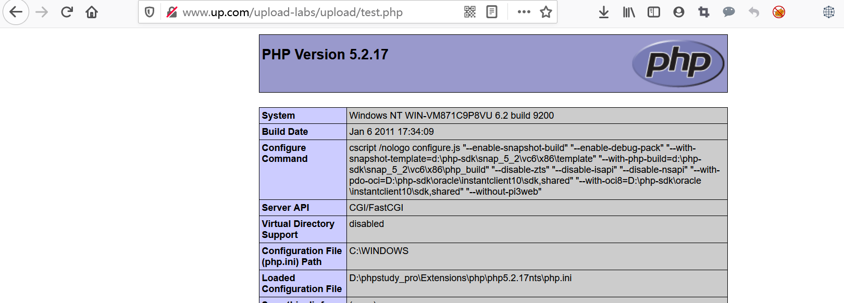
Task: Click the Loaded Configuration File label
Action: pyautogui.click(x=302, y=284)
